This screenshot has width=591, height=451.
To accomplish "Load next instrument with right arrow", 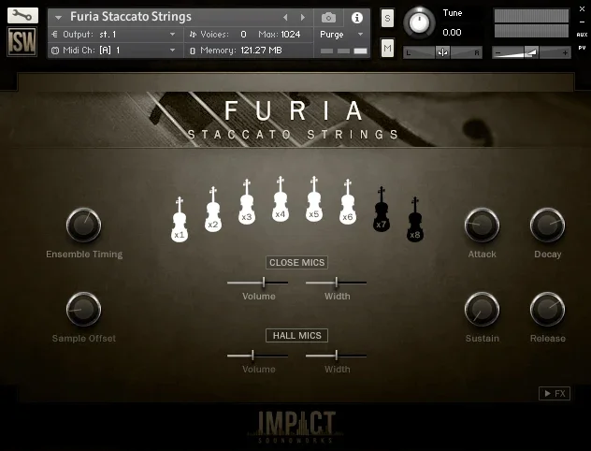I will [x=303, y=18].
